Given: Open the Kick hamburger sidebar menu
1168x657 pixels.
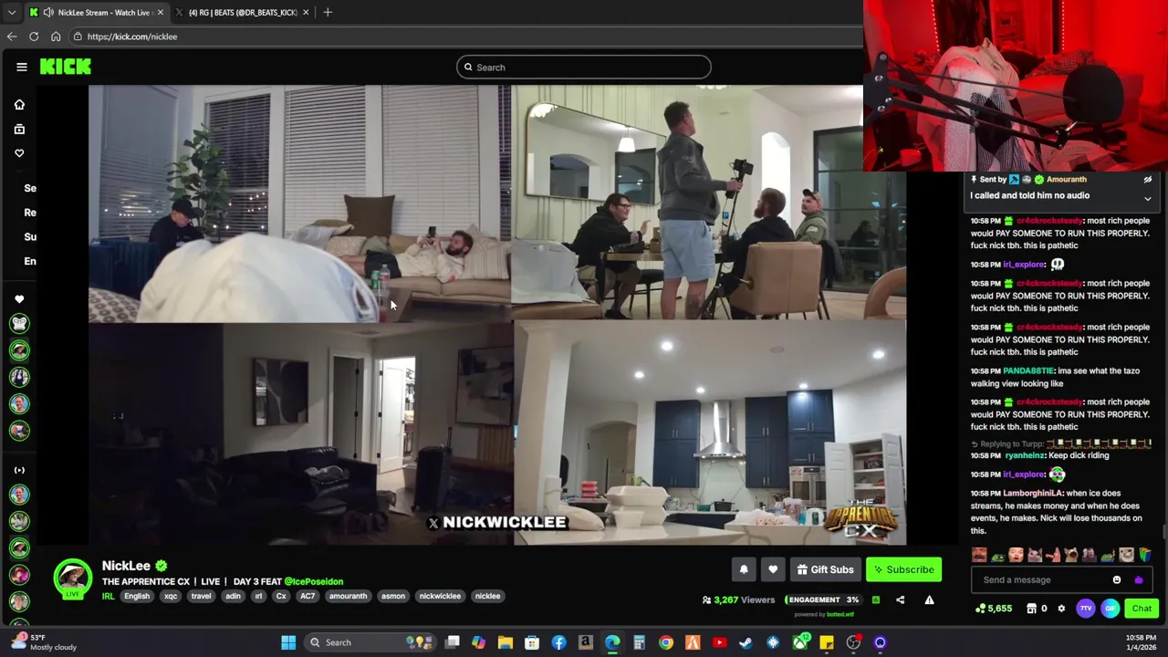Looking at the screenshot, I should (22, 67).
